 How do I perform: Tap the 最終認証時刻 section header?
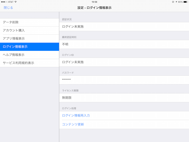coord(69,37)
